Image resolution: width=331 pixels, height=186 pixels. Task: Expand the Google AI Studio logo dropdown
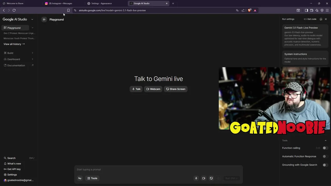pos(32,19)
